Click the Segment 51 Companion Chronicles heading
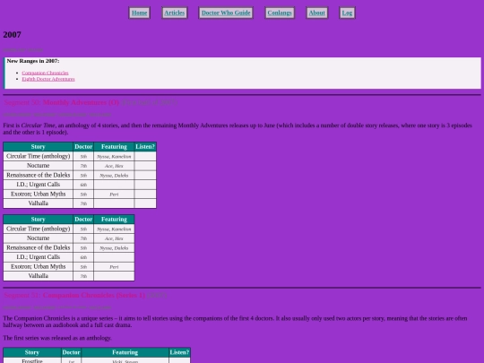Viewport: 484px width, 363px height. [85, 295]
